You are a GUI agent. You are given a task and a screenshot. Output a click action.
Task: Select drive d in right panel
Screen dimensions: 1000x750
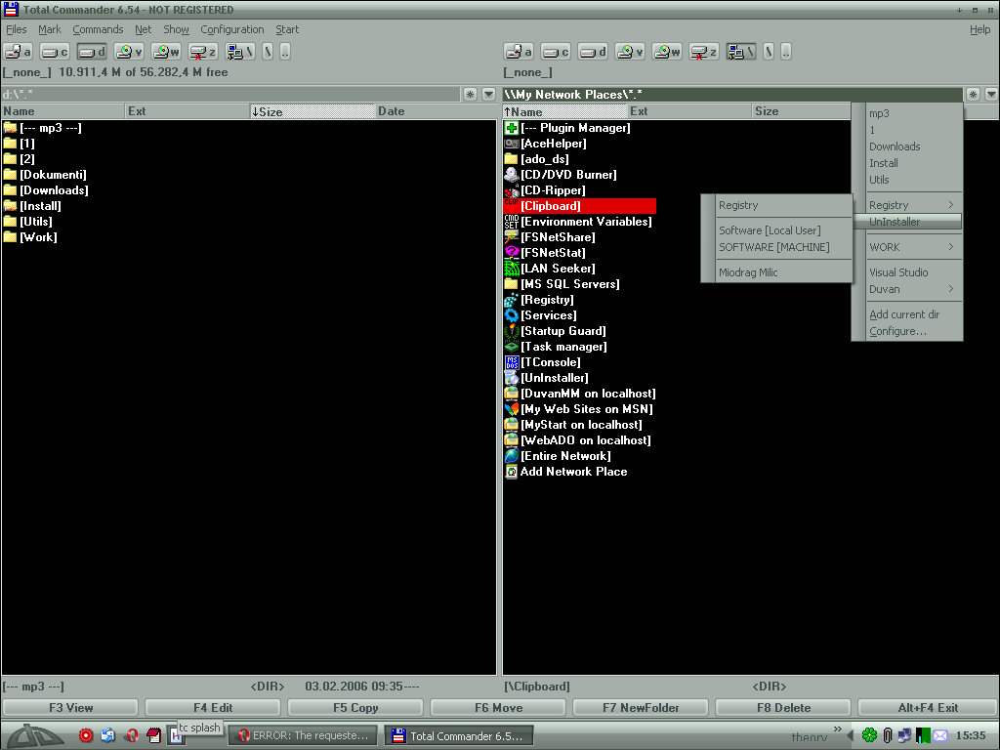[593, 52]
